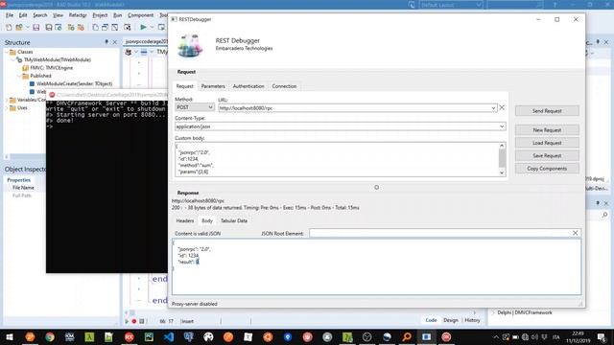Click the Save All toolbar icon
Screen dimensions: 614x345
tap(49, 28)
